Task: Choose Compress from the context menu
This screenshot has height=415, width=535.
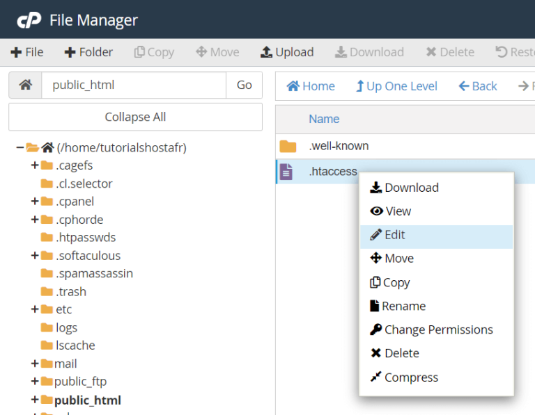Action: coord(411,377)
